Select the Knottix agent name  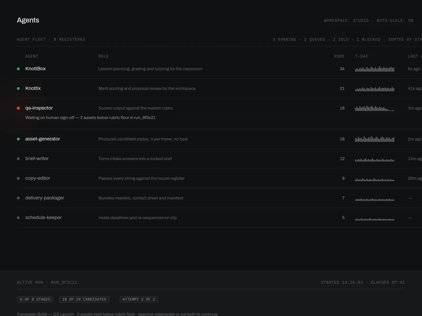click(33, 88)
